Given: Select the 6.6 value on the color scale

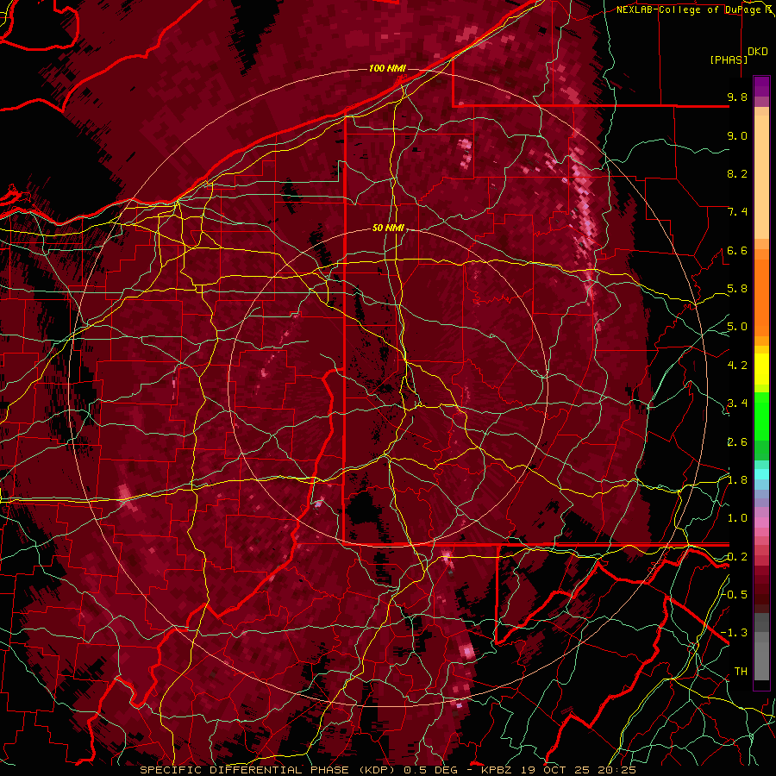Looking at the screenshot, I should (737, 250).
